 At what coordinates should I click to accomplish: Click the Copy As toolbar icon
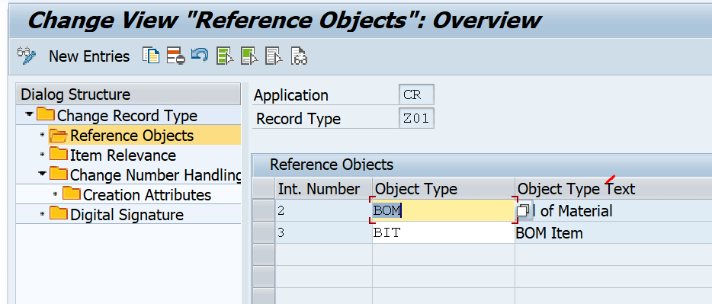pos(151,56)
